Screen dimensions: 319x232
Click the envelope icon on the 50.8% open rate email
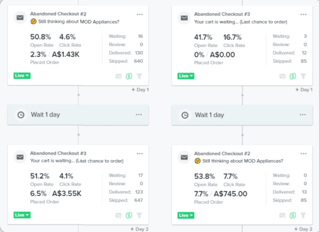(x=20, y=18)
